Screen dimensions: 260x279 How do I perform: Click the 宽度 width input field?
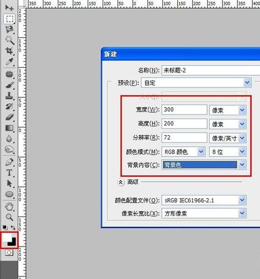click(184, 110)
